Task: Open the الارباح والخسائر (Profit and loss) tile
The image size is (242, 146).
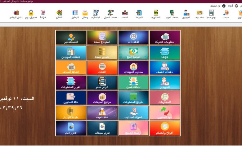Action: [x=165, y=128]
